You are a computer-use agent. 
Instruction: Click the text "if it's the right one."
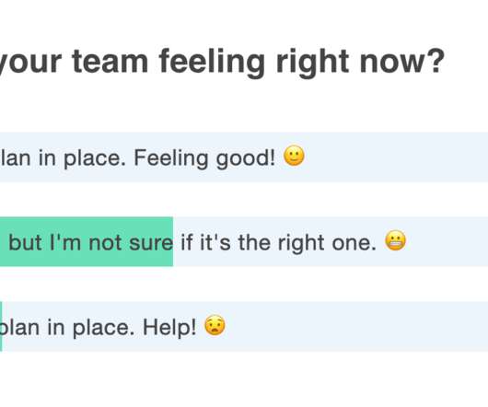[x=279, y=242]
